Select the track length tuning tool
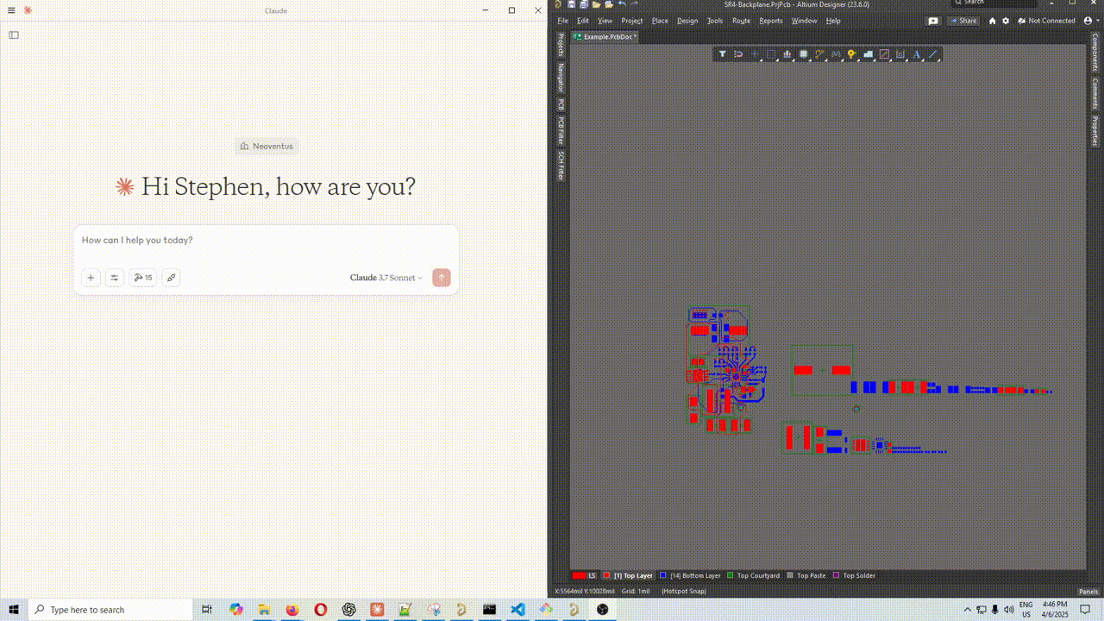 tap(836, 54)
